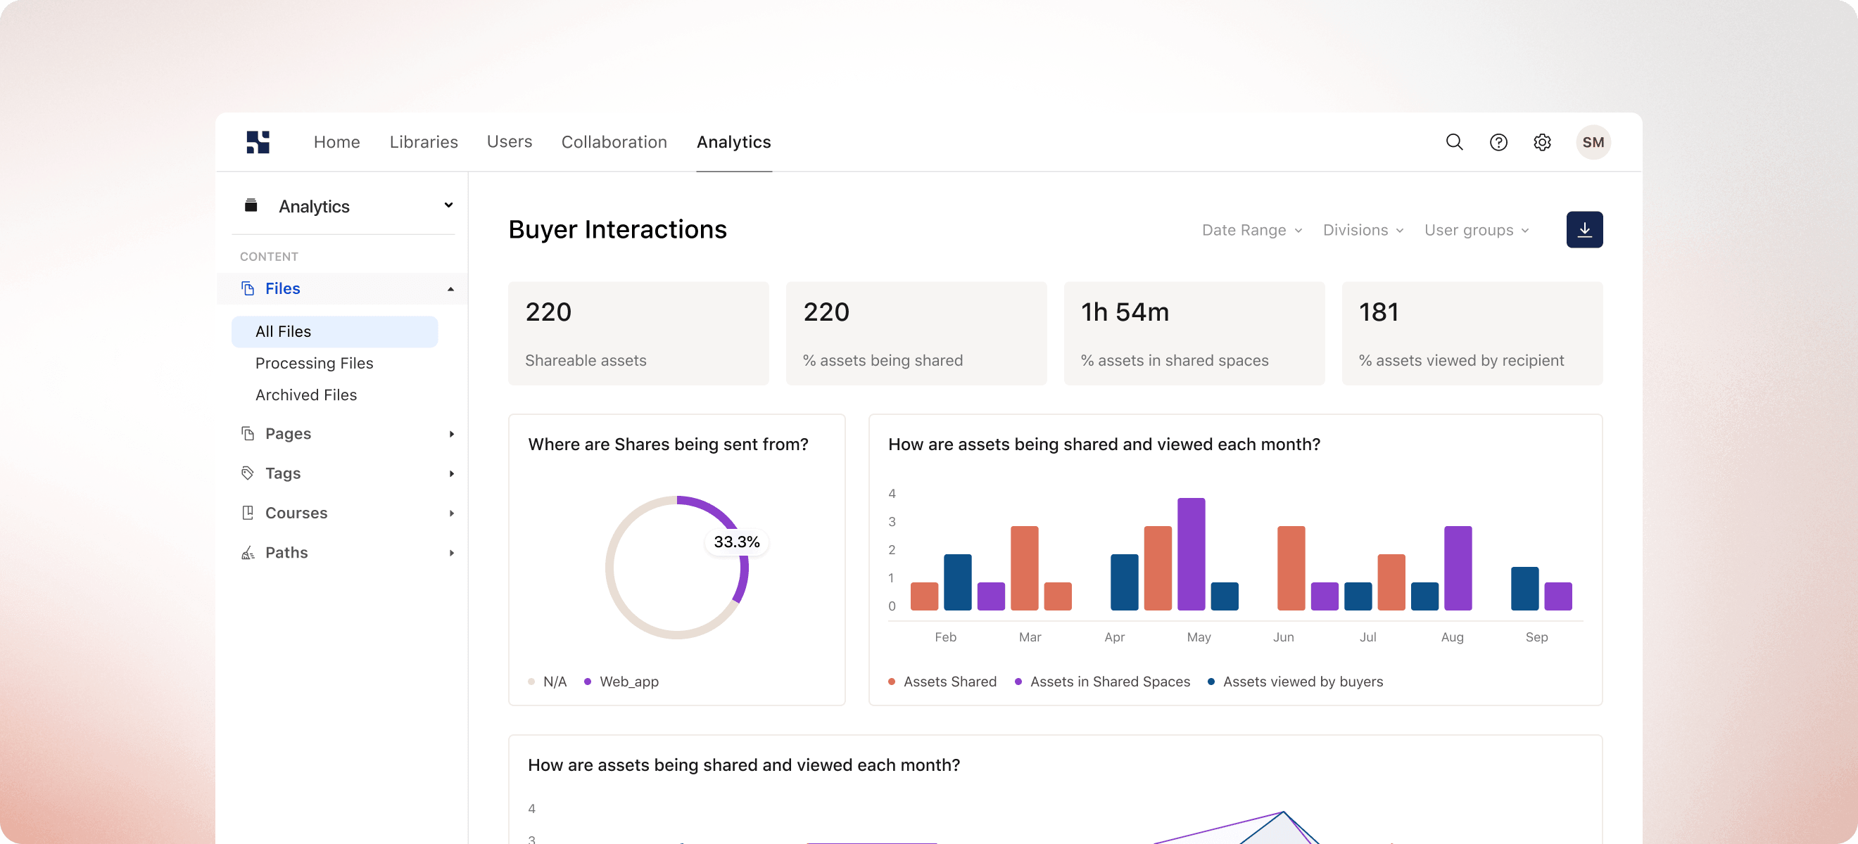Click the Feb axis label
The height and width of the screenshot is (844, 1858).
point(945,637)
